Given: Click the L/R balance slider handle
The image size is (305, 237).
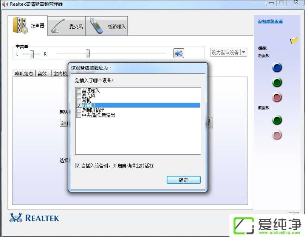Looking at the screenshot, I should click(31, 54).
